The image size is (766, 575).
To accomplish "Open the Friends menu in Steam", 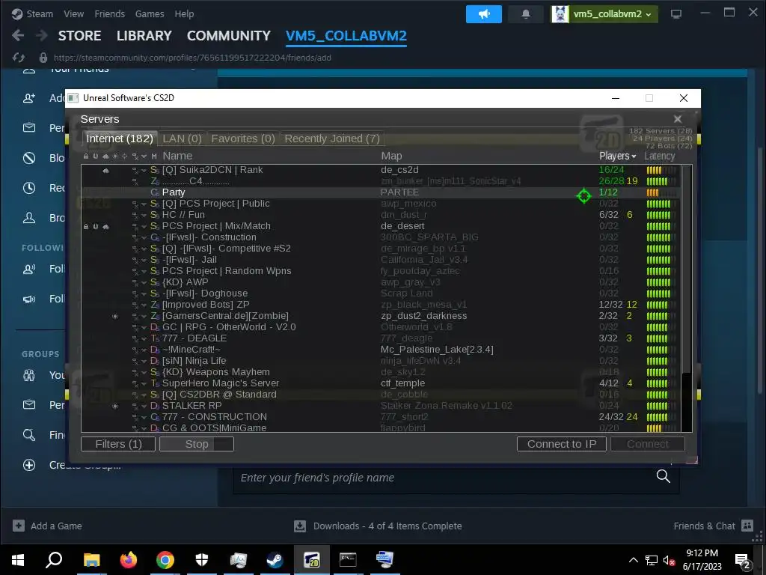I will (x=109, y=14).
